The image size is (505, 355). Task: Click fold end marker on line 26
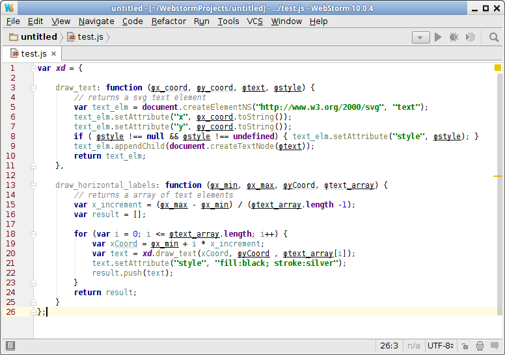click(x=33, y=312)
